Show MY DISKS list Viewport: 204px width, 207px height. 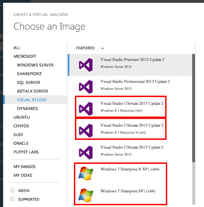point(23,175)
